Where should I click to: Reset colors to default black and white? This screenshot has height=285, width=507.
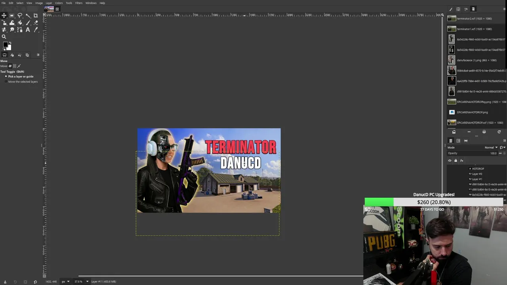click(4, 49)
